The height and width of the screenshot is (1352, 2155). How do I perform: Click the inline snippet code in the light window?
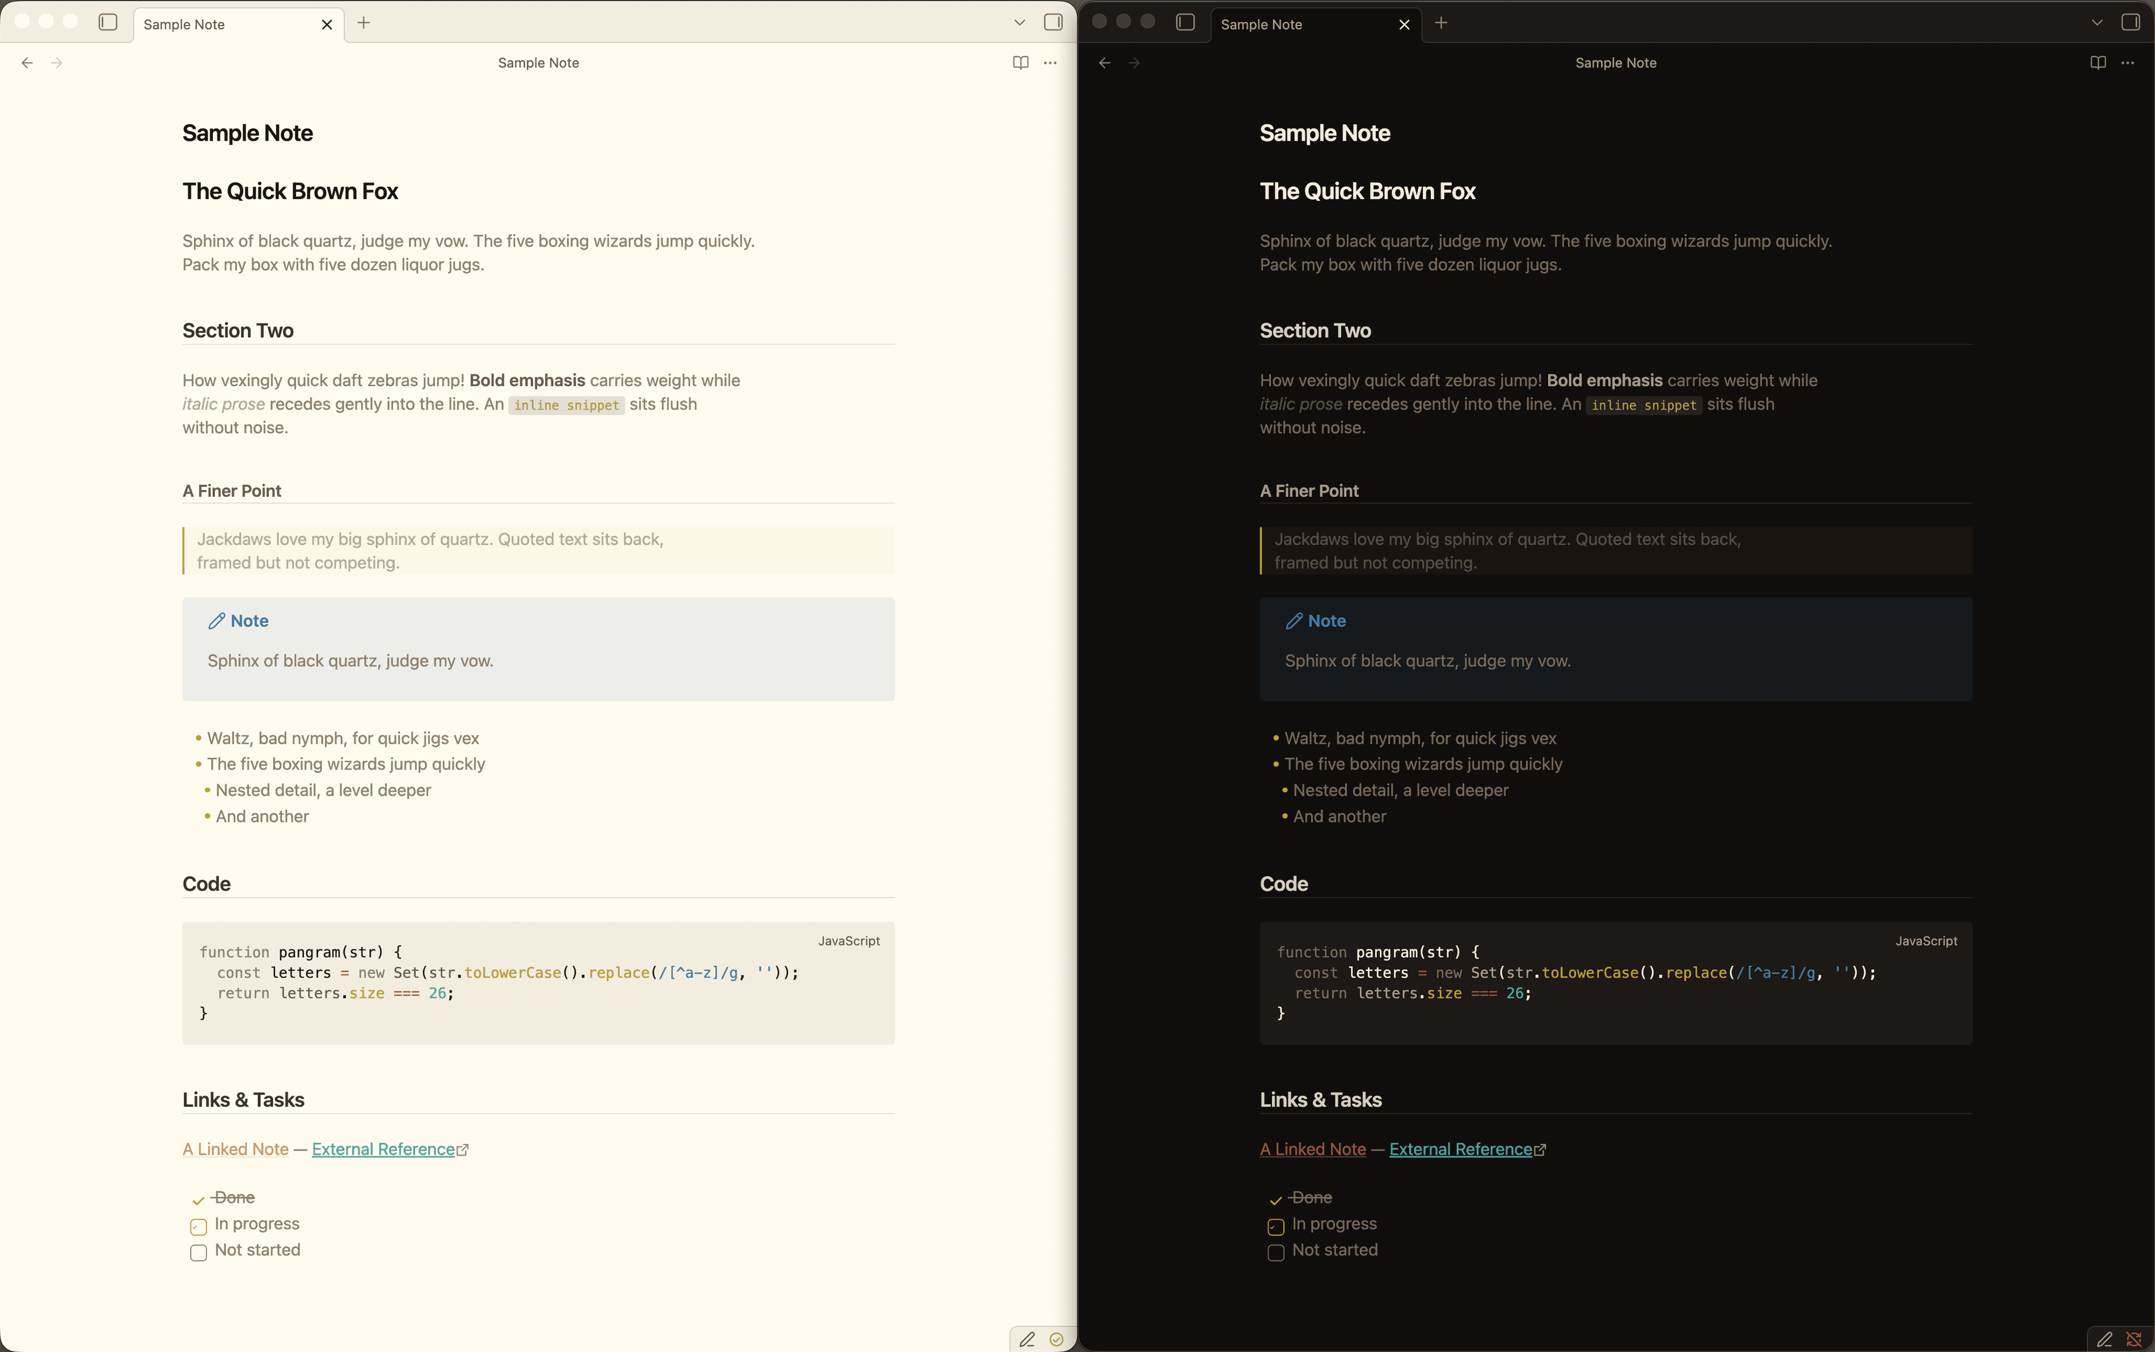coord(566,405)
